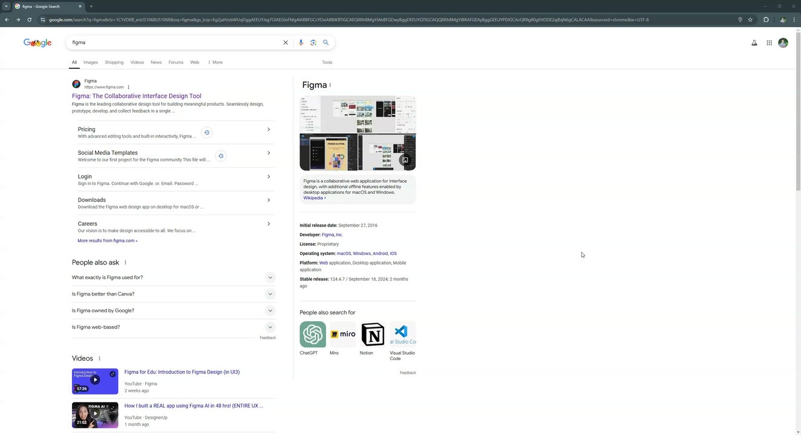Click Feedback under People also search for
This screenshot has width=801, height=435.
point(408,373)
